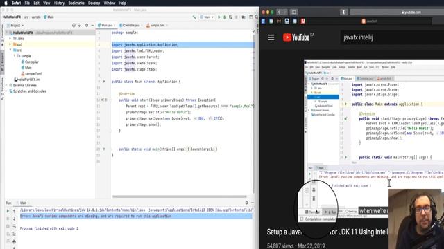The width and height of the screenshot is (444, 249).
Task: Expand the .idea folder
Action: click(10, 39)
